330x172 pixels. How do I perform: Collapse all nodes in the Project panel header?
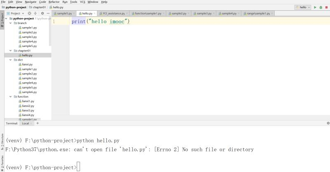pyautogui.click(x=35, y=13)
